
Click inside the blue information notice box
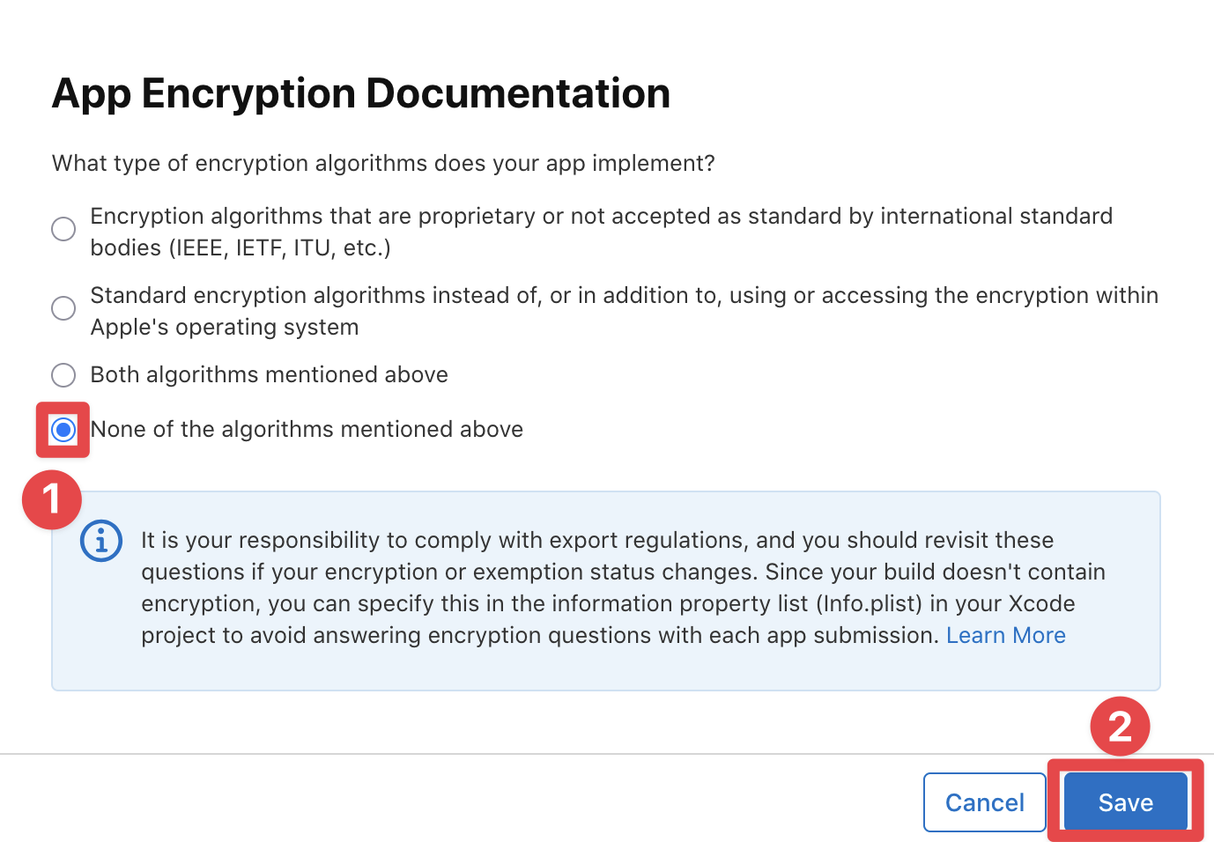608,590
